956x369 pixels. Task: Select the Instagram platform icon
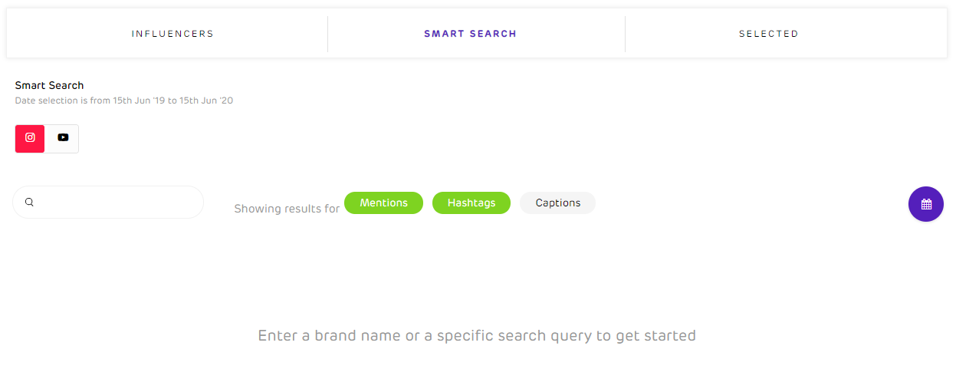(30, 138)
